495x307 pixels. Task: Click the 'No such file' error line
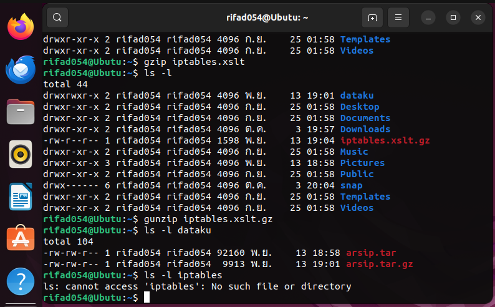pyautogui.click(x=197, y=286)
